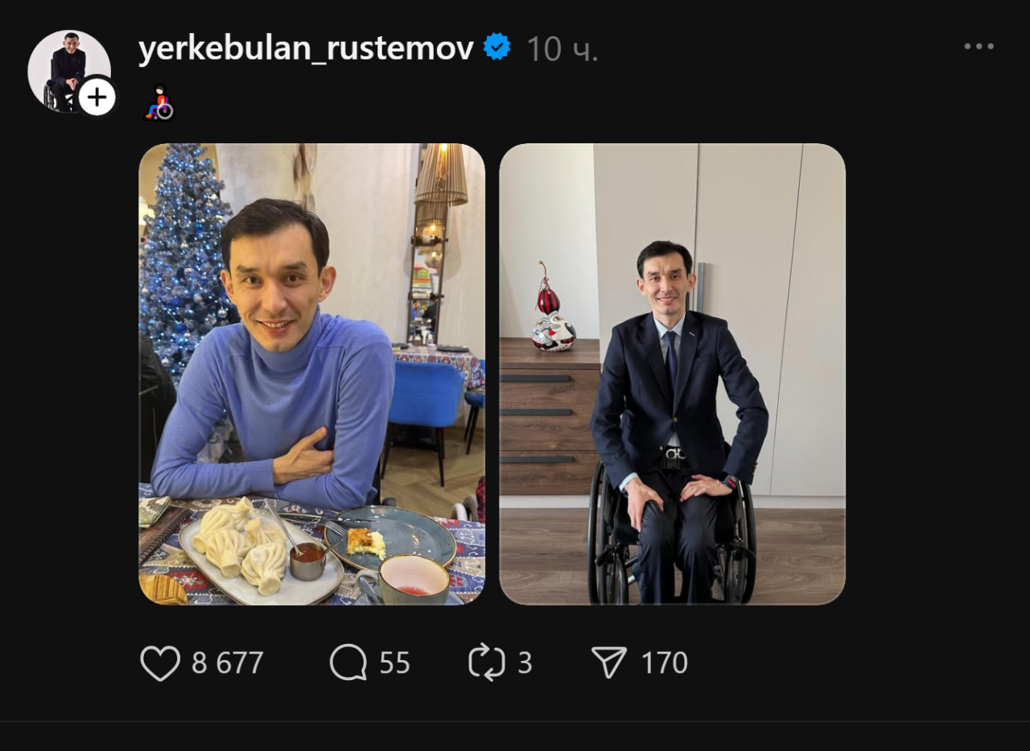
Task: Repost using the repost arrows icon
Action: point(488,662)
